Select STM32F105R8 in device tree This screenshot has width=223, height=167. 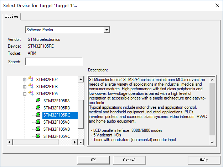coord(56,101)
